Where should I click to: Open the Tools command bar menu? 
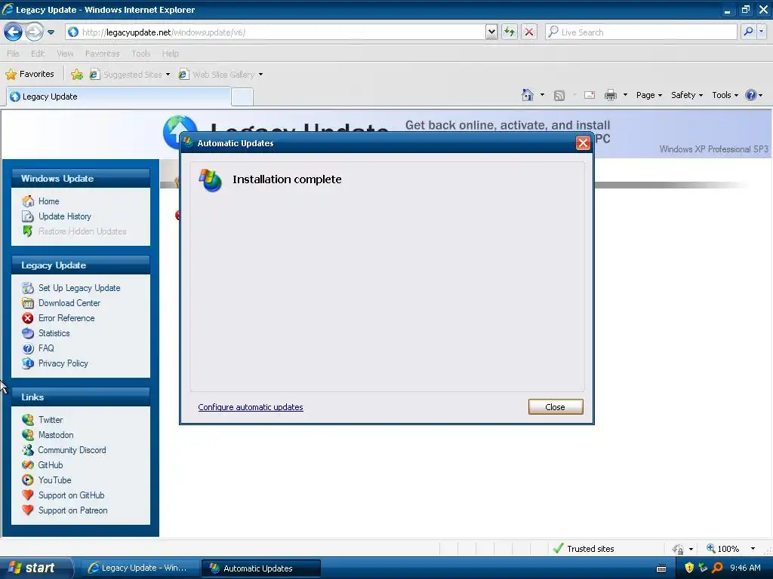pyautogui.click(x=725, y=95)
